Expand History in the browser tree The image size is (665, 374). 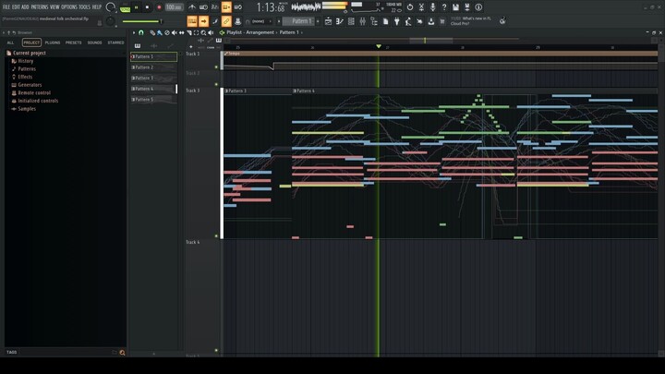coord(26,61)
